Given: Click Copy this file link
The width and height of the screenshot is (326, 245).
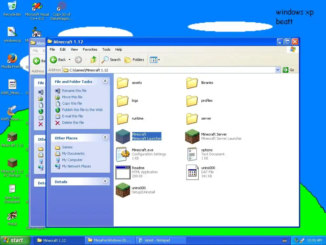Looking at the screenshot, I should tap(72, 104).
